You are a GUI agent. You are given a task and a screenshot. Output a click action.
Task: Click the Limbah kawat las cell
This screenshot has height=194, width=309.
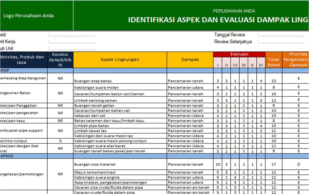pyautogui.click(x=120, y=131)
